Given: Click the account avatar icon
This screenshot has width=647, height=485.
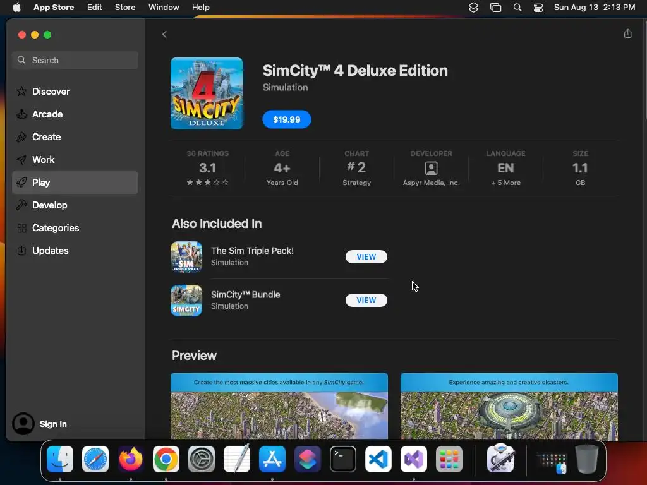Looking at the screenshot, I should 23,424.
